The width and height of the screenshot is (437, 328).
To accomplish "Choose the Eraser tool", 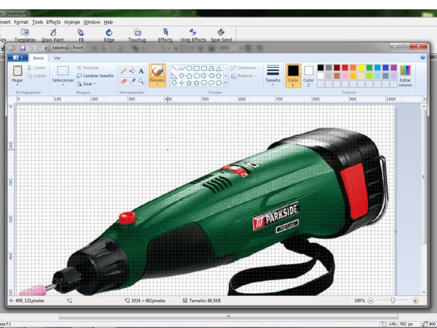I will pyautogui.click(x=123, y=81).
